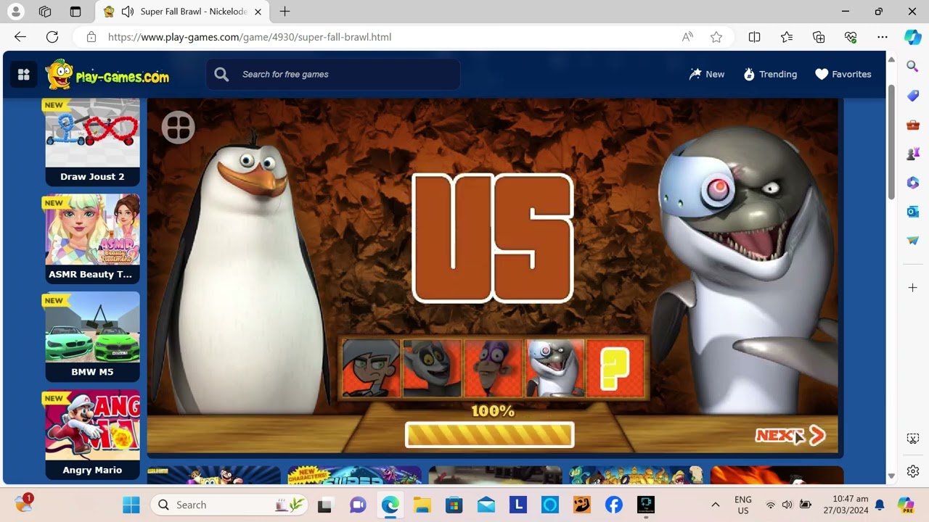Screen dimensions: 929x522
Task: View site information lock icon
Action: (91, 37)
